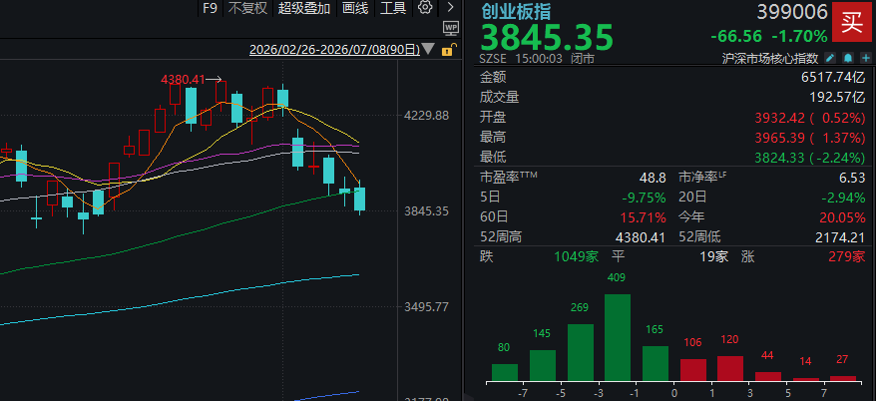Click the 2026/02/26-2026/07/08(90日) date range link
876x401 pixels.
(334, 50)
